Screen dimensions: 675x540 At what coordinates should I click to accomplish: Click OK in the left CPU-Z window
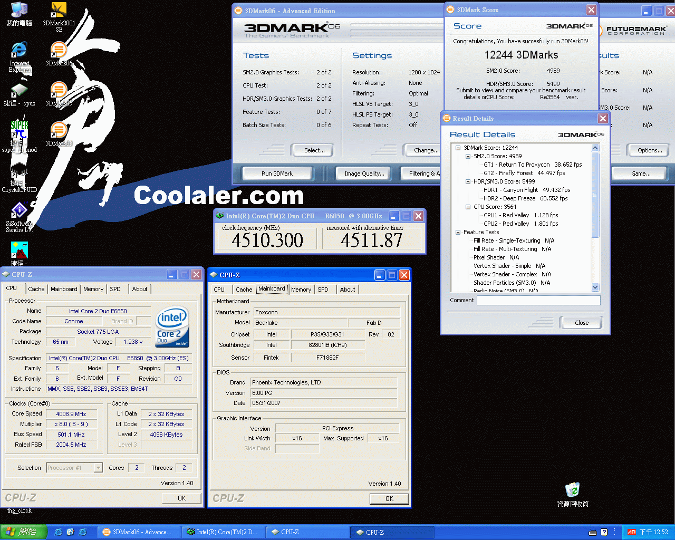(x=181, y=498)
